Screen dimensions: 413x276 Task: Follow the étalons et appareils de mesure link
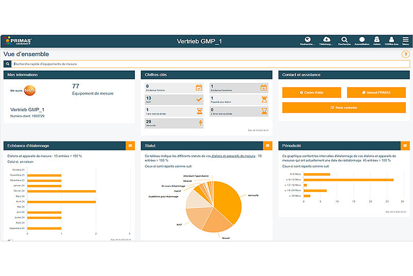click(x=233, y=156)
